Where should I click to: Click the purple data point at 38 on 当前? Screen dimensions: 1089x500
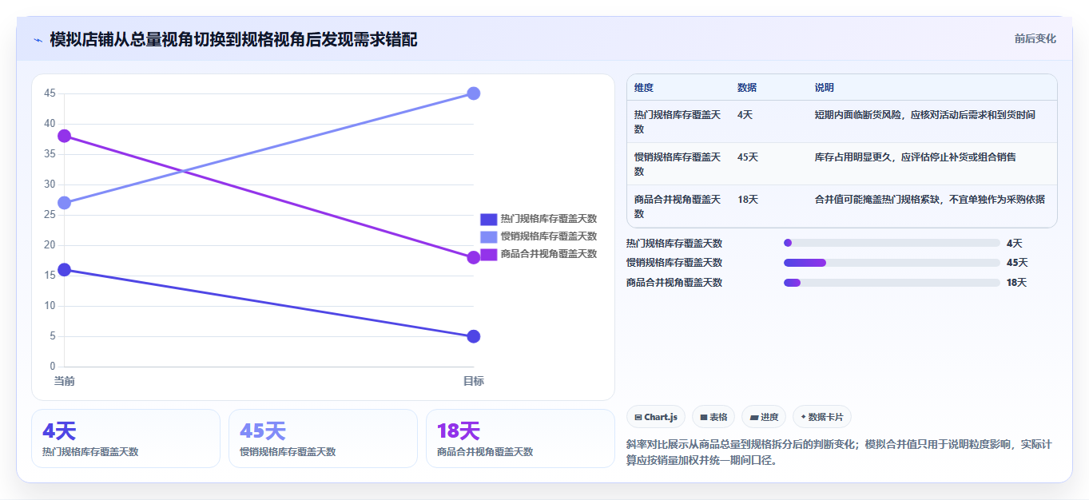(x=65, y=136)
